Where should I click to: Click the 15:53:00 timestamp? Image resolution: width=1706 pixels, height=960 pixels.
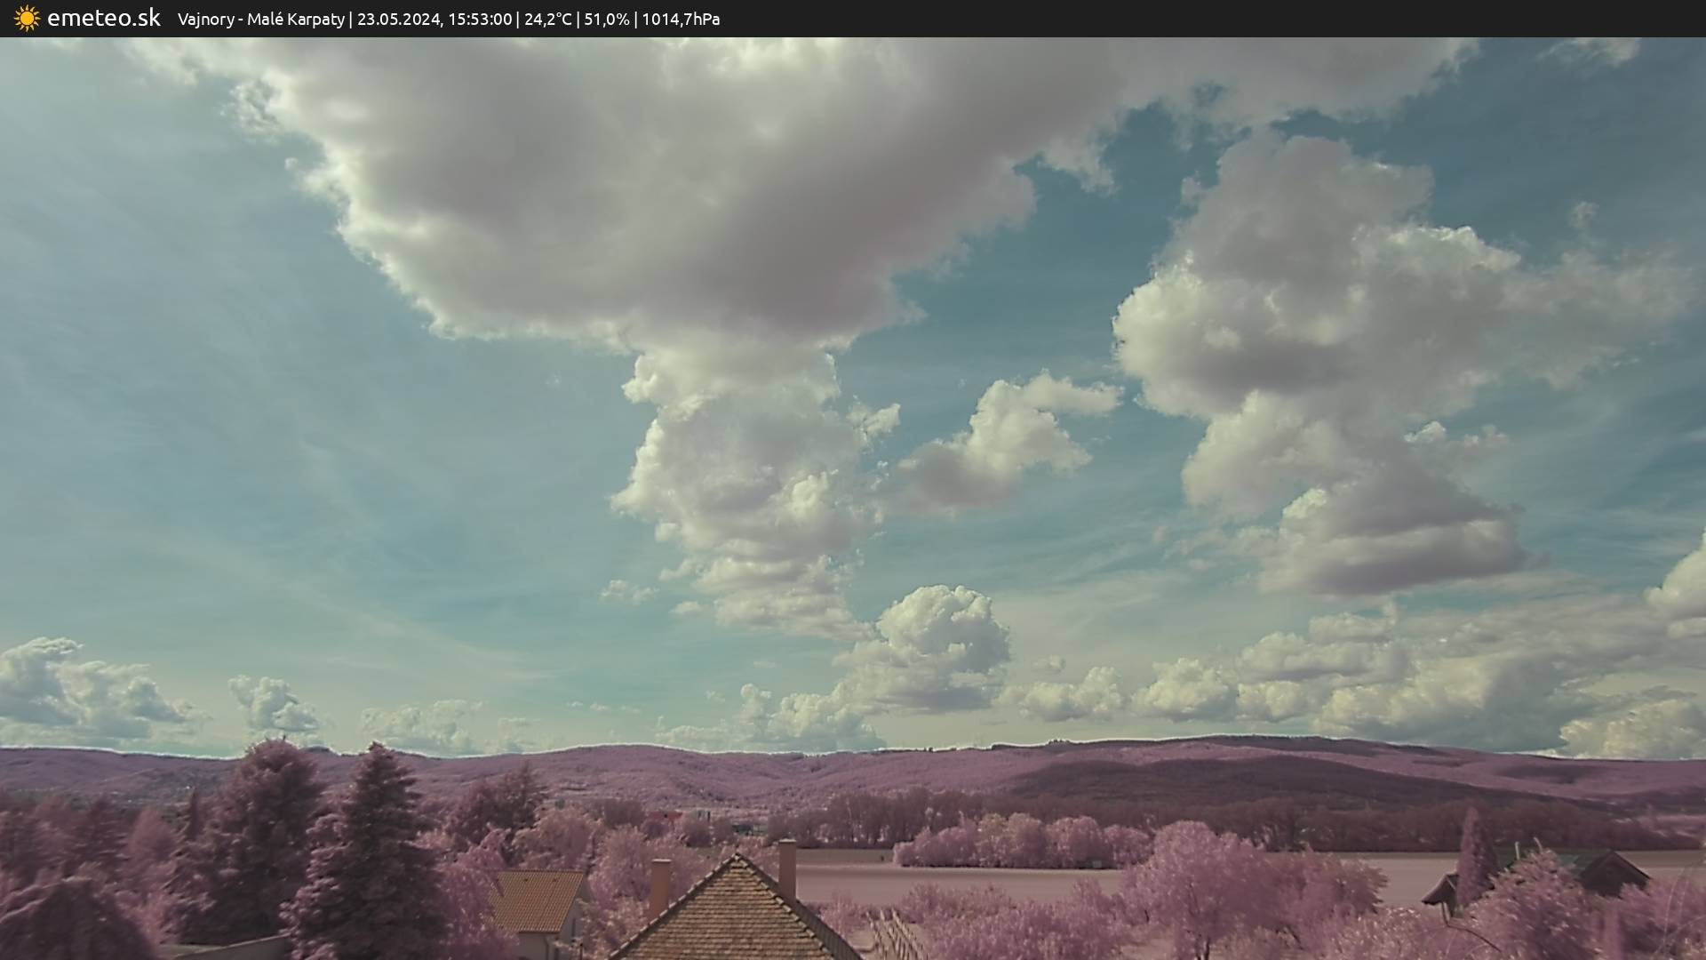[480, 20]
